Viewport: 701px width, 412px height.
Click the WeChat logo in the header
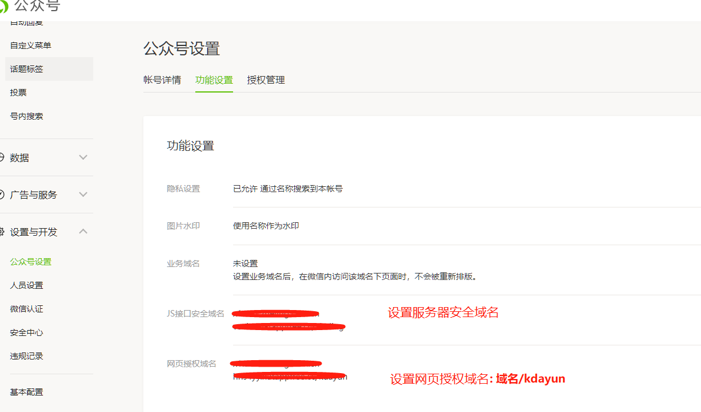[x=3, y=6]
